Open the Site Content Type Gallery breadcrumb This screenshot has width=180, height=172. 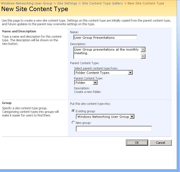pyautogui.click(x=102, y=3)
